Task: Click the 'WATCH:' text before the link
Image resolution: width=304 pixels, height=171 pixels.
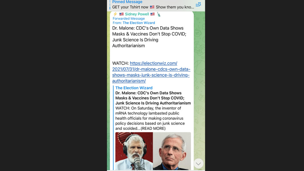Action: [120, 63]
